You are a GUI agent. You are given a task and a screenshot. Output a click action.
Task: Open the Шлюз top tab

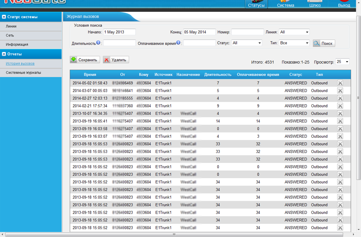[315, 4]
